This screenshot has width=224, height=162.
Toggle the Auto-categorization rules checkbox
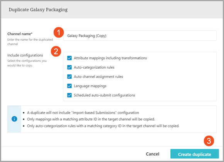click(70, 67)
